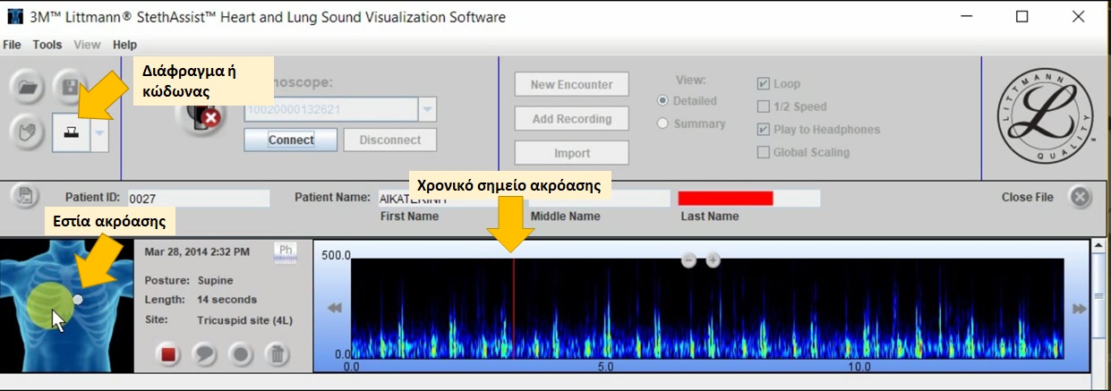Click the Patient ID input field

(198, 199)
